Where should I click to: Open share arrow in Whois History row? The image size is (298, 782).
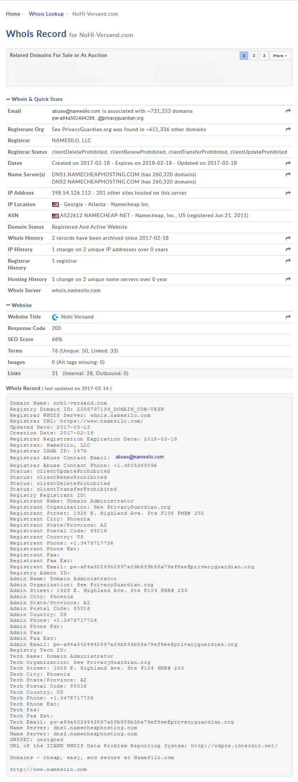pos(288,238)
